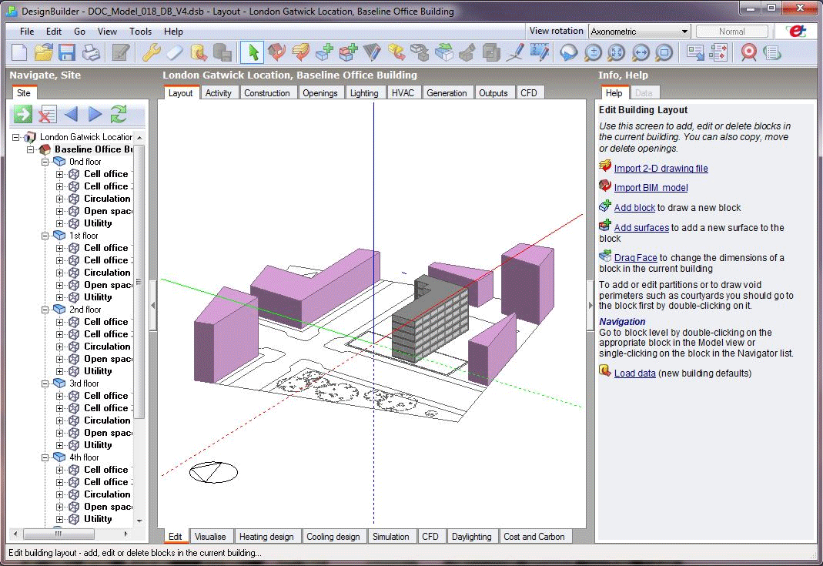823x566 pixels.
Task: Open the View rotation Axonometric dropdown
Action: click(684, 32)
